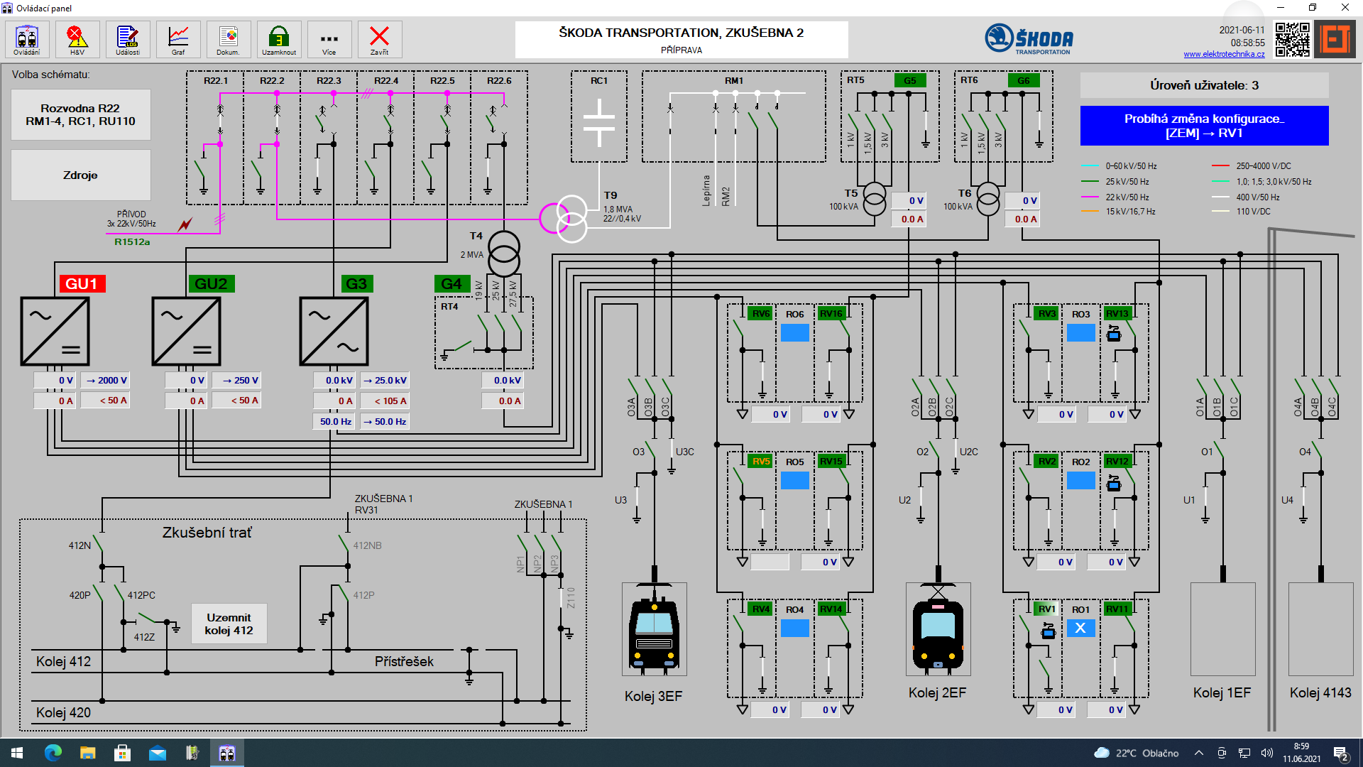
Task: Select the RV13 switch label
Action: tap(1117, 313)
